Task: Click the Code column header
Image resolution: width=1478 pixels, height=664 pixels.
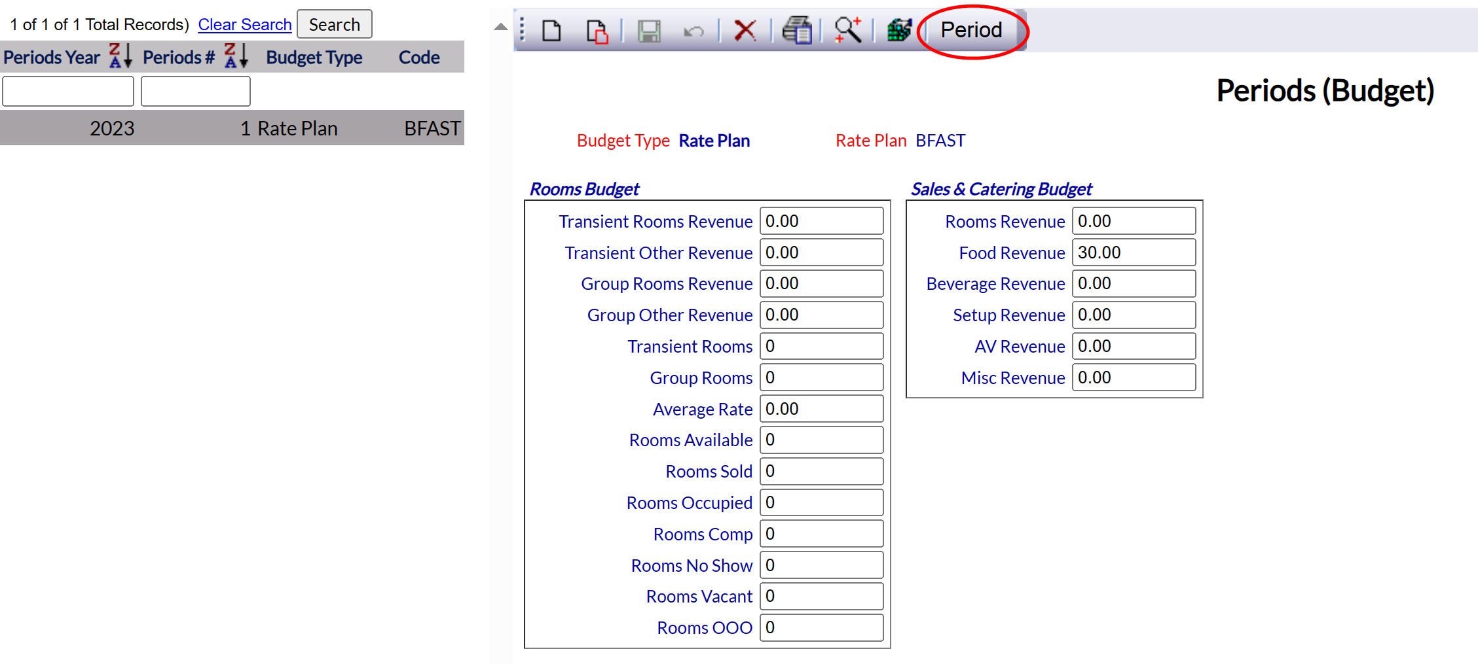Action: [419, 58]
